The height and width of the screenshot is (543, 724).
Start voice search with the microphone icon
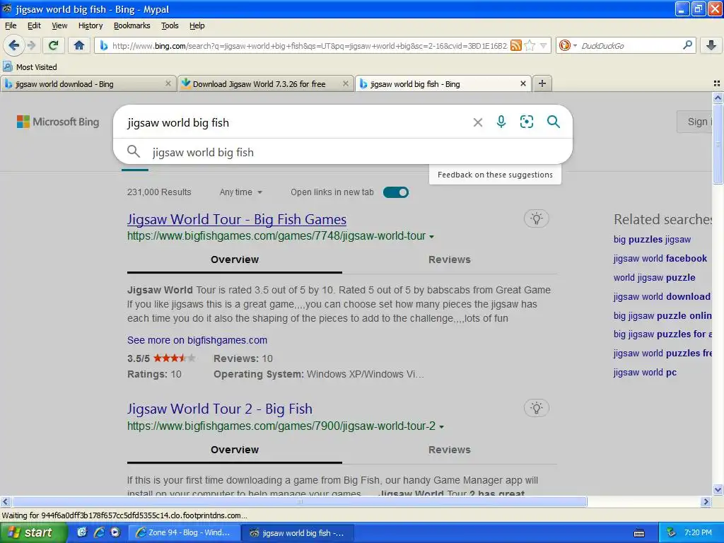tap(501, 122)
